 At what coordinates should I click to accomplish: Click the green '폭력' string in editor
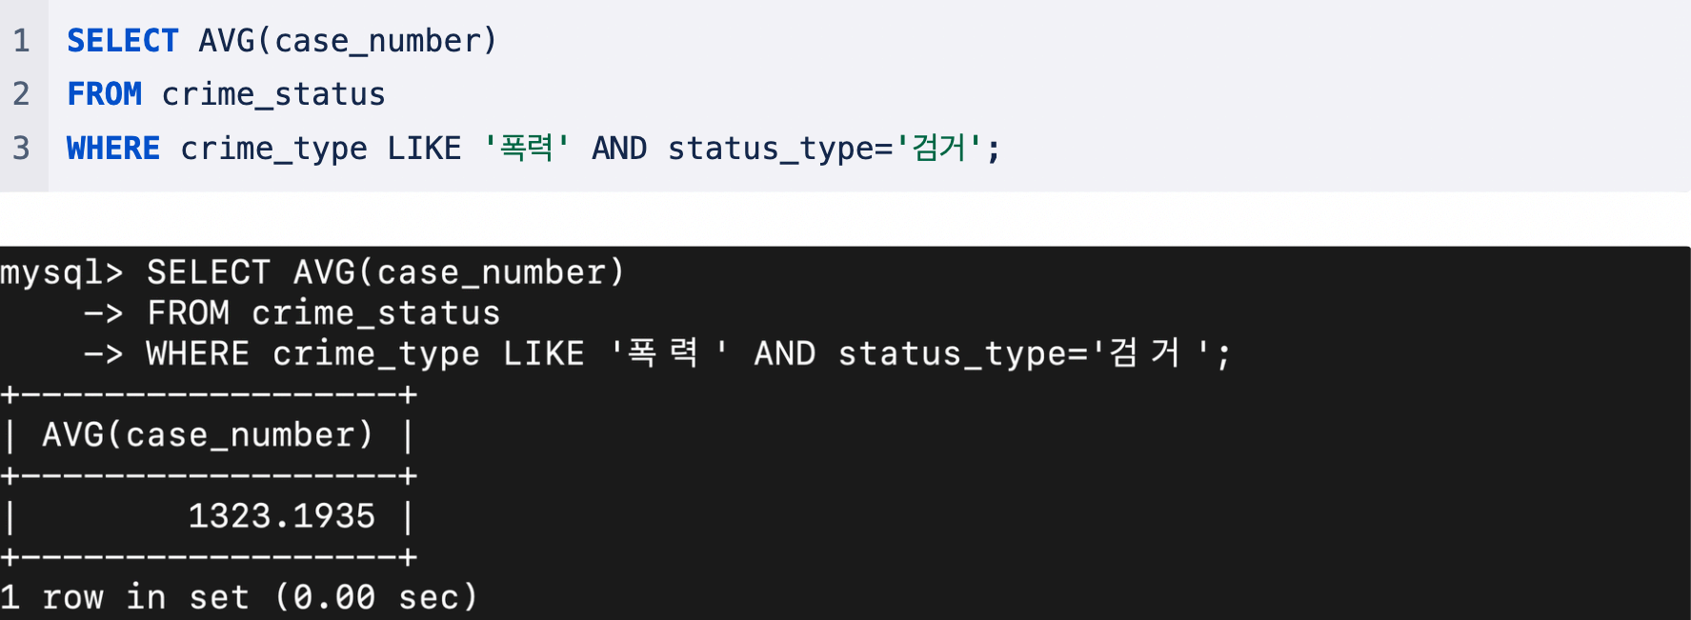[527, 148]
